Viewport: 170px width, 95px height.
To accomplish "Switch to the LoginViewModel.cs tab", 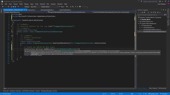I will click(x=65, y=10).
